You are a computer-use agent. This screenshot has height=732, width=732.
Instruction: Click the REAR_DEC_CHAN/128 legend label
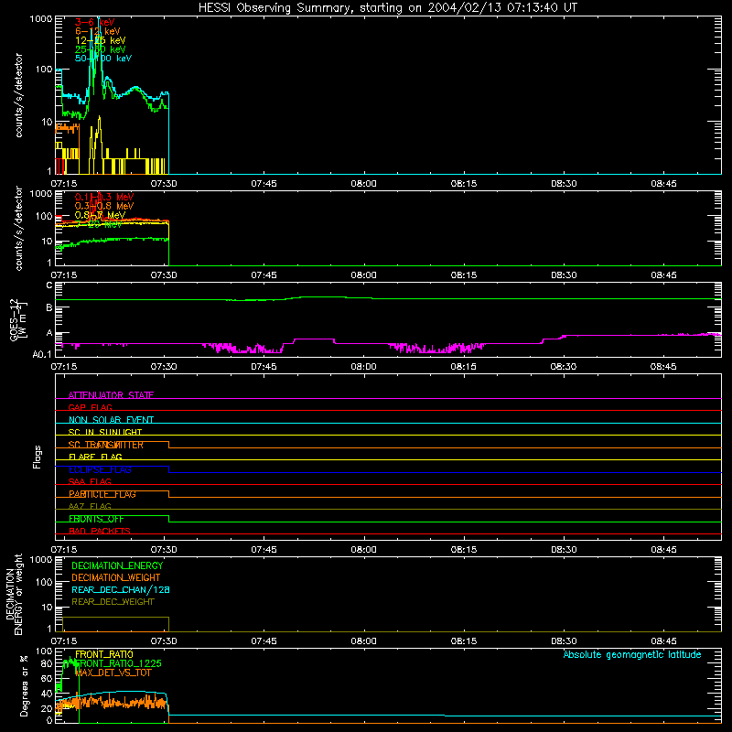coord(121,589)
